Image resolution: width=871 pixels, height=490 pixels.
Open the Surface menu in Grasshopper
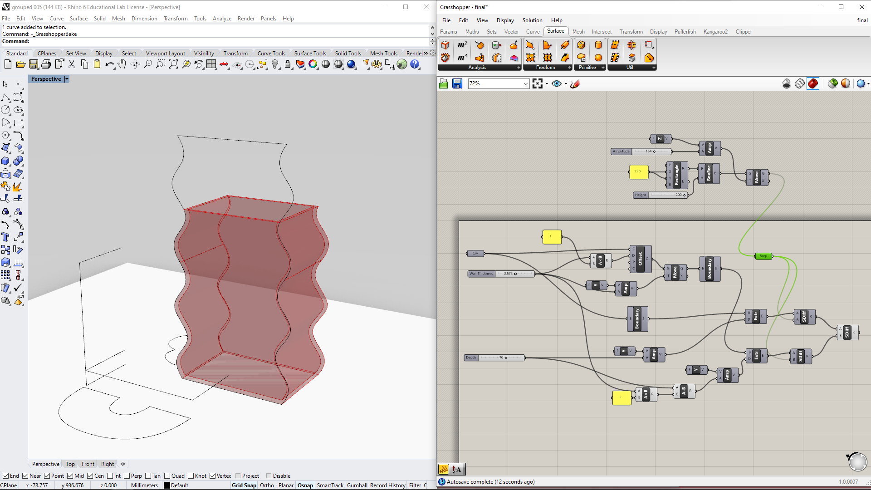[x=555, y=31]
